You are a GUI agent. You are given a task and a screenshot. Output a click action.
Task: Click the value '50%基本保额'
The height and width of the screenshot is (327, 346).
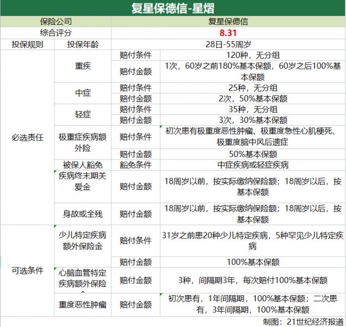pyautogui.click(x=253, y=154)
